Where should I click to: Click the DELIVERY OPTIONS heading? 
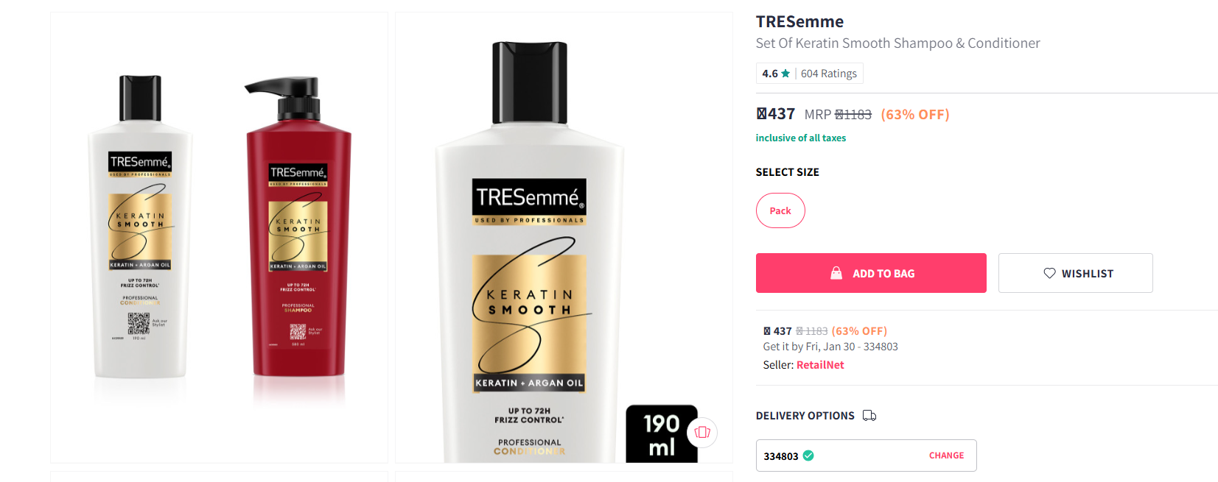(x=805, y=416)
